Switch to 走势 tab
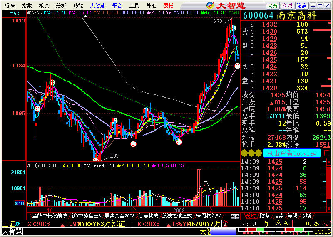Viewport: 333px width, 237px height. tap(278, 216)
